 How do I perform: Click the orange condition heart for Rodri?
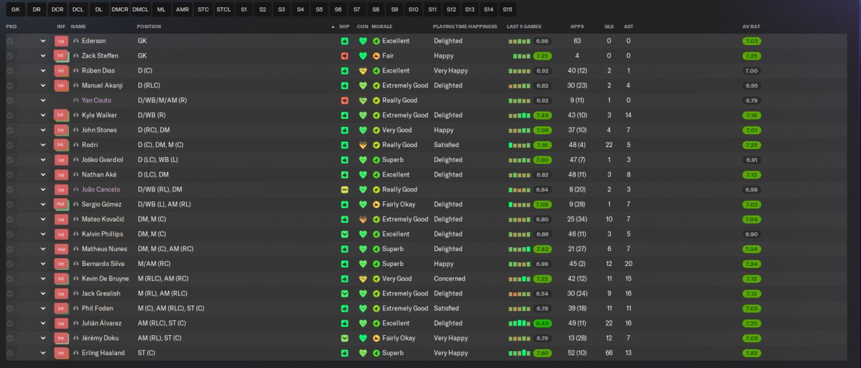[x=363, y=145]
